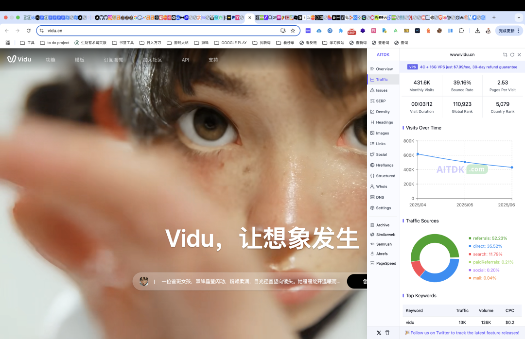The width and height of the screenshot is (525, 339).
Task: Click the trash icon at panel bottom
Action: pos(387,333)
